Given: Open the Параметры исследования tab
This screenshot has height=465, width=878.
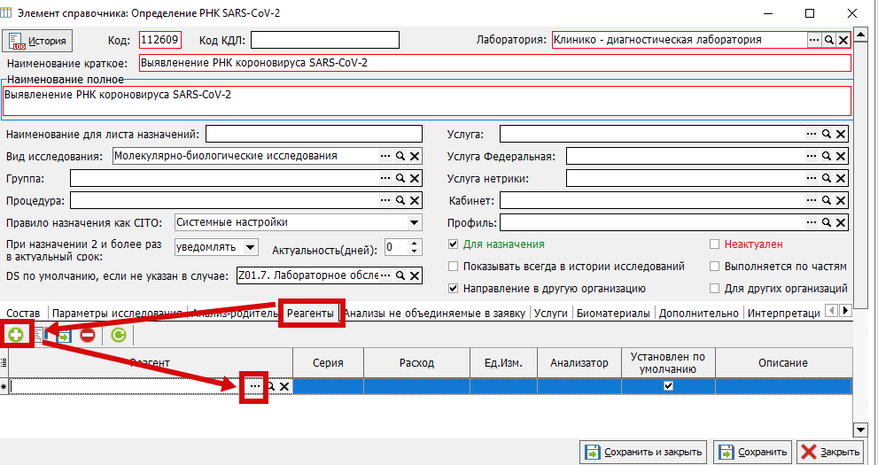Looking at the screenshot, I should pos(117,313).
